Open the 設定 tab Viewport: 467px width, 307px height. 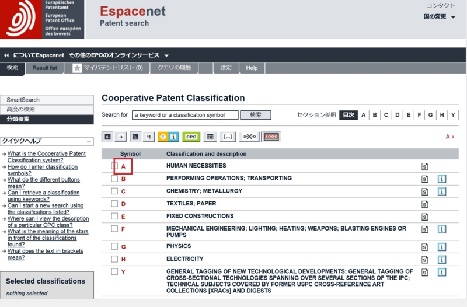pyautogui.click(x=226, y=68)
